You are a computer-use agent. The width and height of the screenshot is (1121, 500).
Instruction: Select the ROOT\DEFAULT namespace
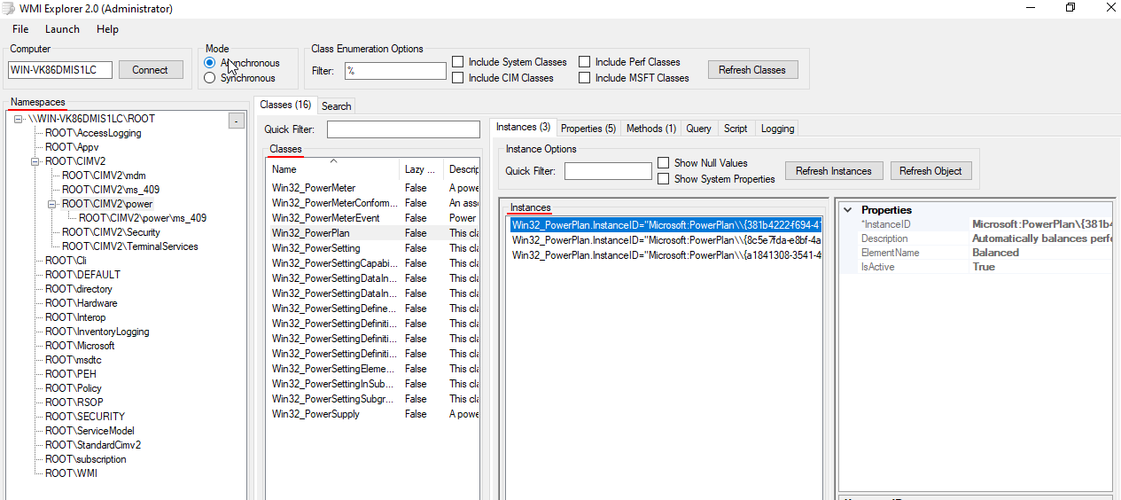click(x=82, y=275)
